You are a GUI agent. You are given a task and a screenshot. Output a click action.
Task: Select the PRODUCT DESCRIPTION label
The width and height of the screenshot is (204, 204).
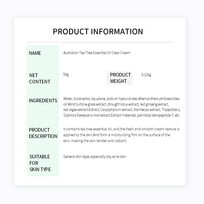click(43, 133)
